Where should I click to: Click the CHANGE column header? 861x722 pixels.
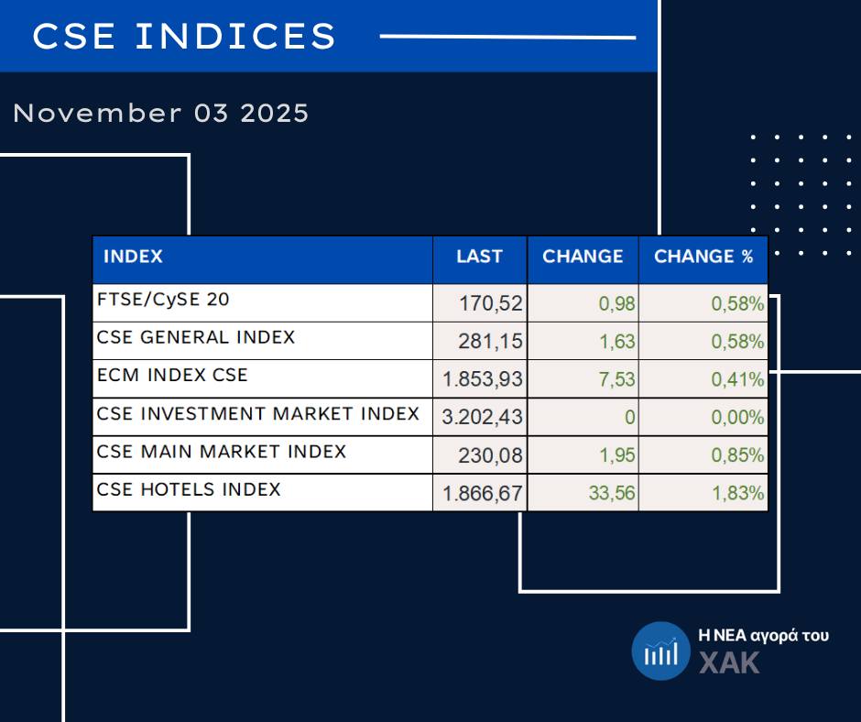click(x=583, y=257)
